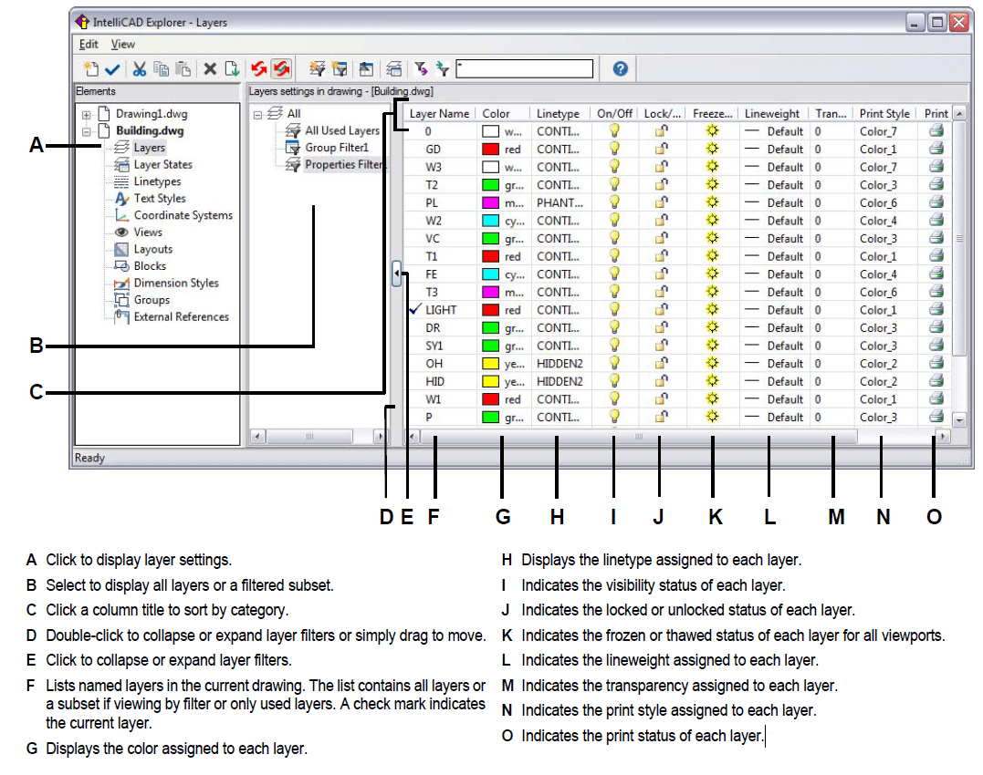The height and width of the screenshot is (775, 983).
Task: Click the New item toolbar icon
Action: (x=91, y=69)
